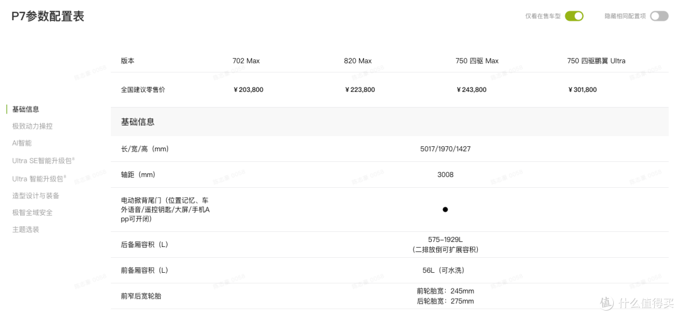Screen dimensions: 680x317
Task: Open the AI智能 section
Action: [21, 143]
